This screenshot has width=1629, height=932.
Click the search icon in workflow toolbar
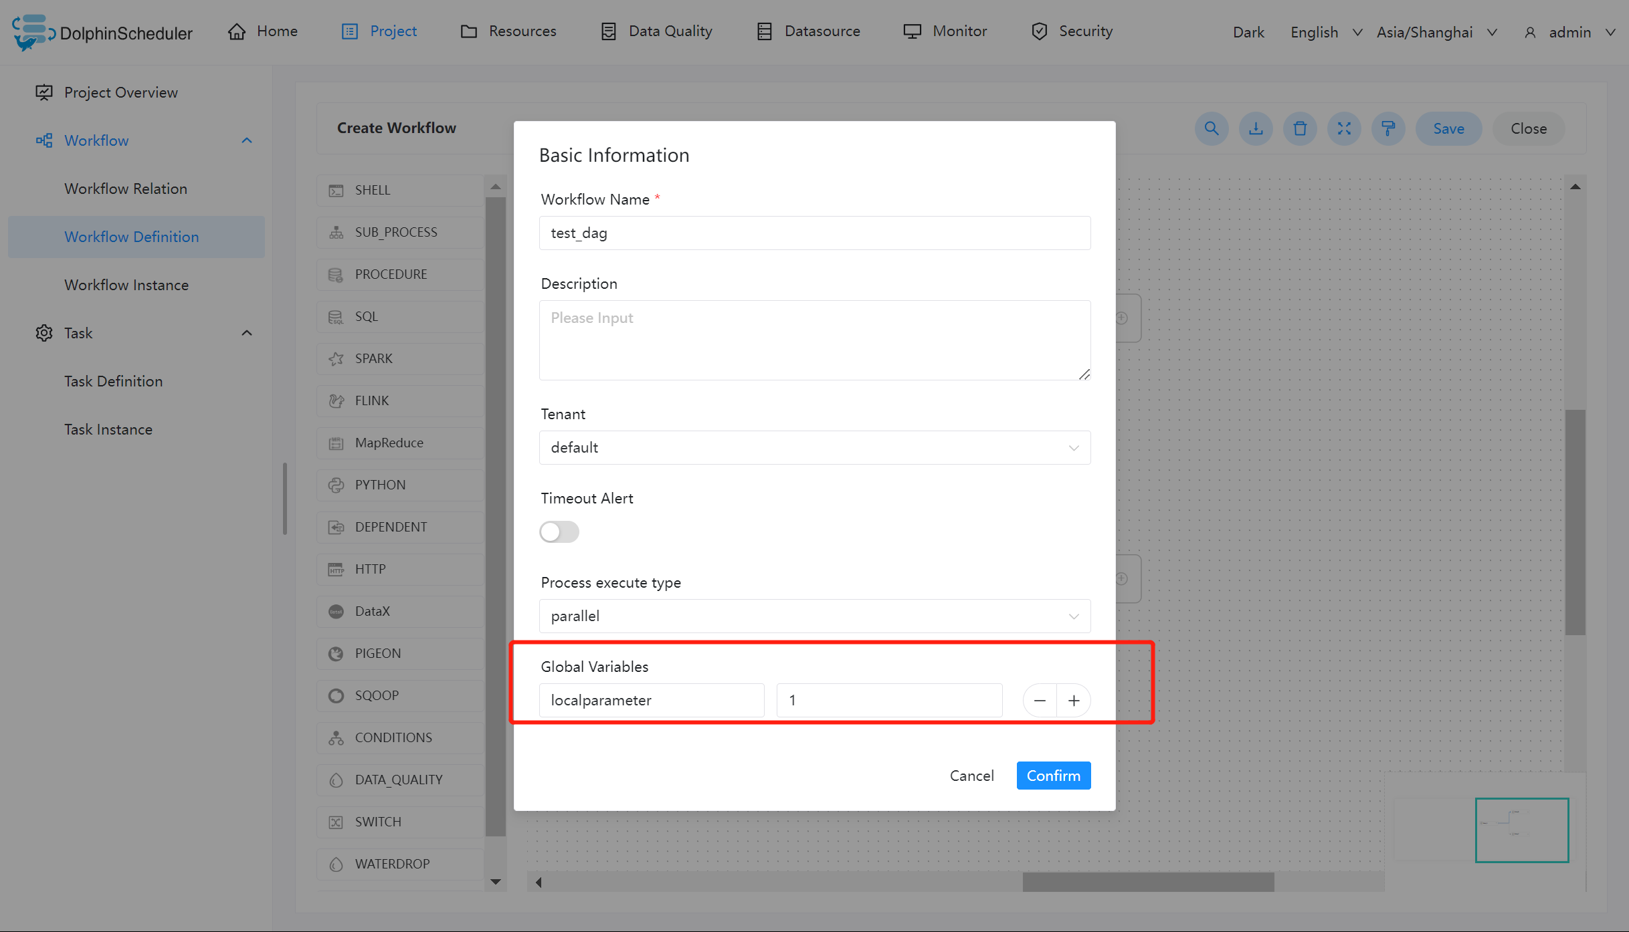point(1211,128)
